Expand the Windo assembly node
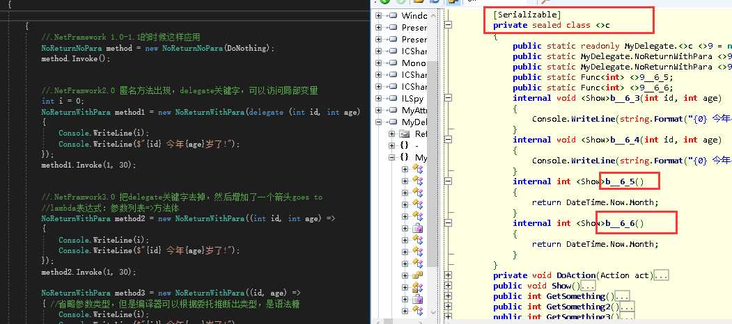This screenshot has width=732, height=324. (379, 16)
